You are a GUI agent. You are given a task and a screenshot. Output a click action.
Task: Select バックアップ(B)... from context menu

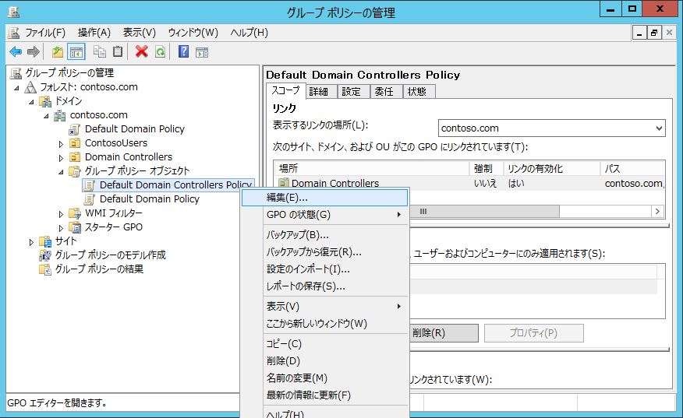click(x=297, y=235)
